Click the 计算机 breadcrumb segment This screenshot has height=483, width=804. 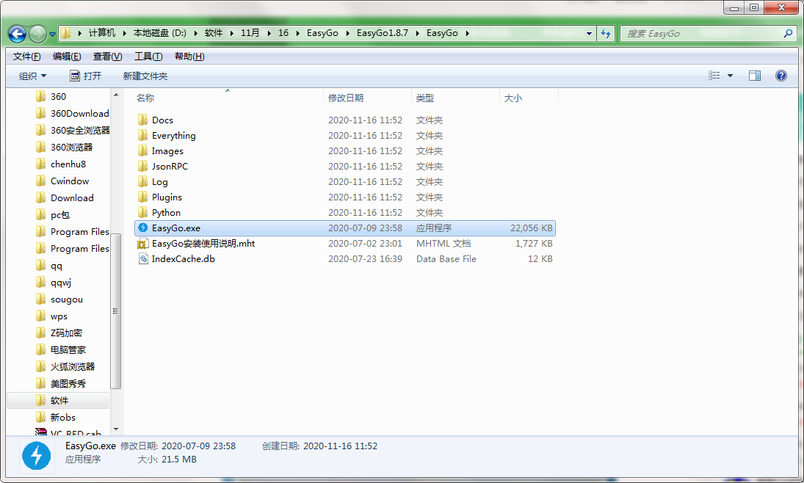point(102,33)
